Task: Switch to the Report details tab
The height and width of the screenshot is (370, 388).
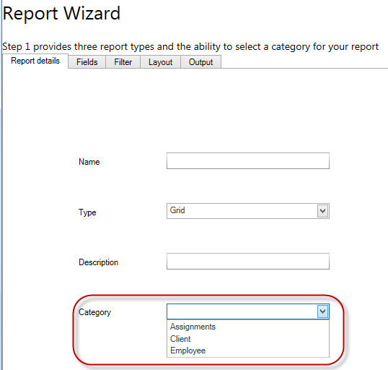Action: (35, 61)
